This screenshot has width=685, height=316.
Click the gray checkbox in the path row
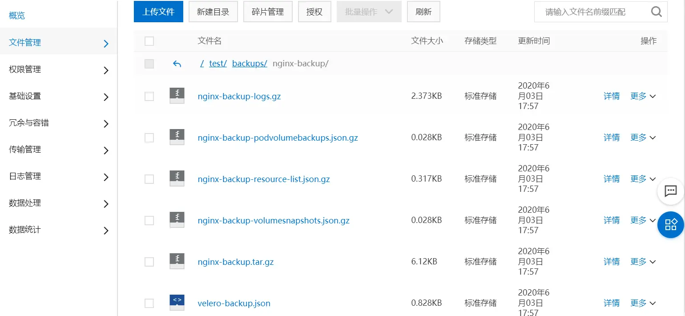(x=149, y=64)
